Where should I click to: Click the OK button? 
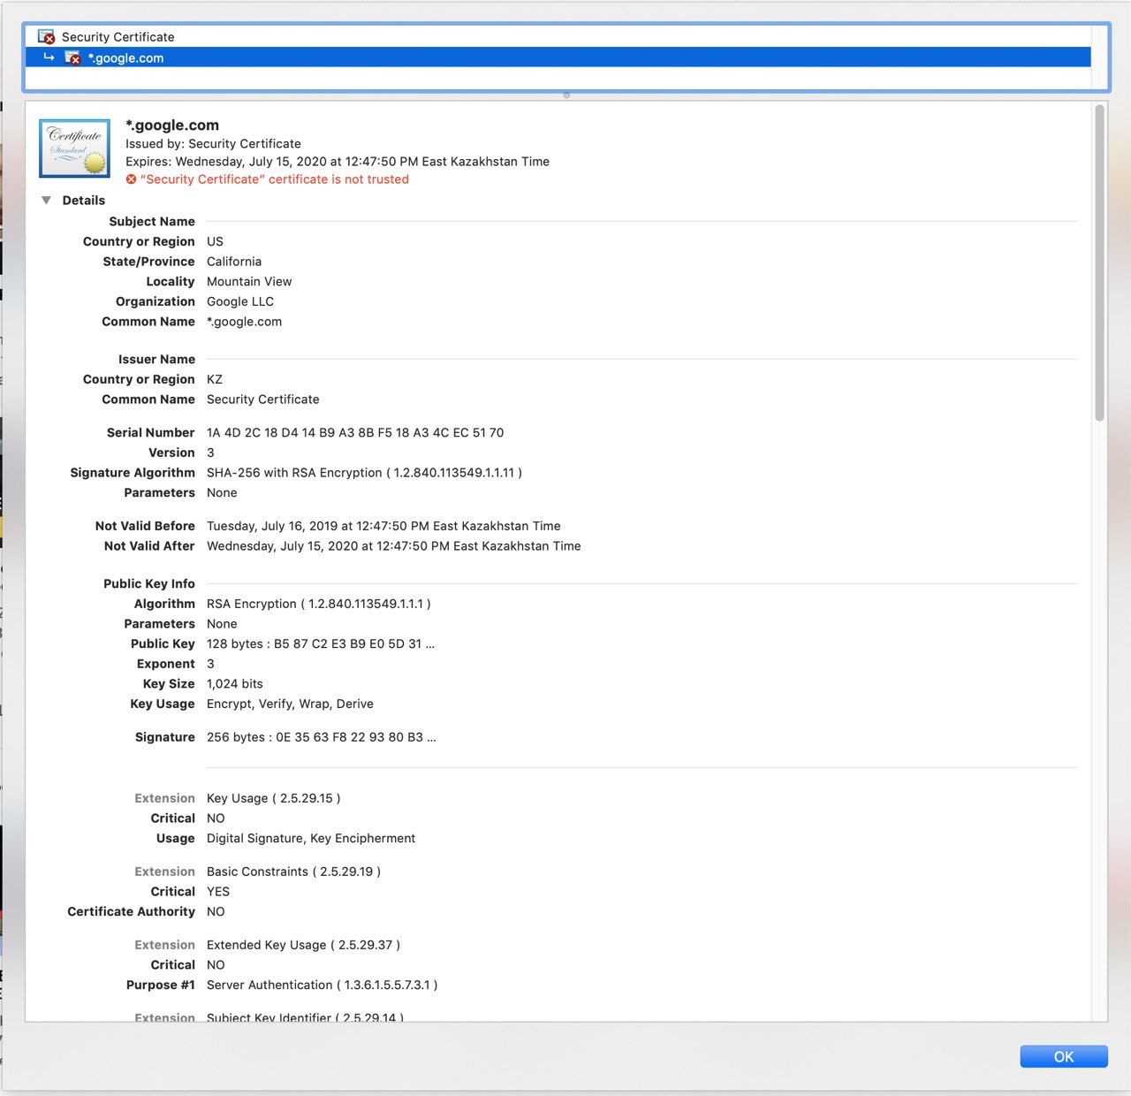coord(1063,1056)
